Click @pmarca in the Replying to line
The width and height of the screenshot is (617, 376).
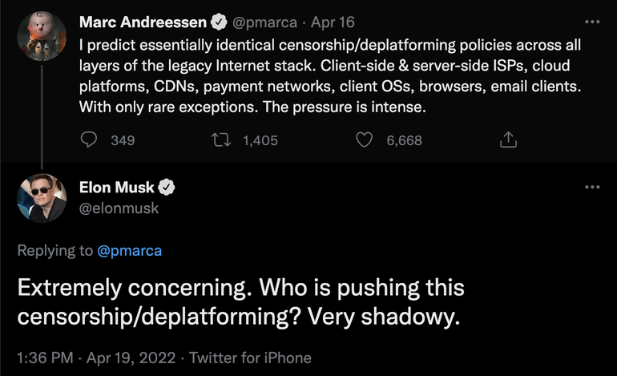129,251
